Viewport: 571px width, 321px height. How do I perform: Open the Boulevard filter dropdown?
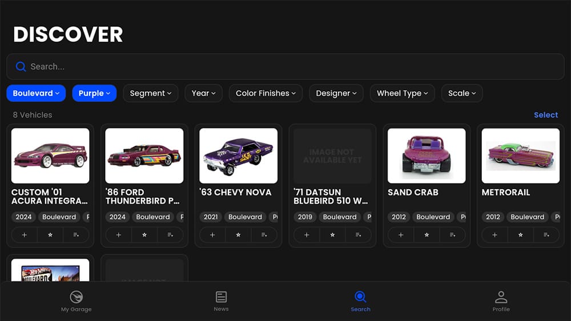(36, 93)
